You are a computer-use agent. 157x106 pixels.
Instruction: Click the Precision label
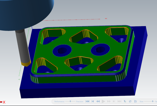[80, 102]
